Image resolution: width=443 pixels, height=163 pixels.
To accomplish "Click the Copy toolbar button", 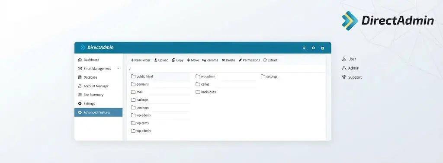I will click(178, 60).
